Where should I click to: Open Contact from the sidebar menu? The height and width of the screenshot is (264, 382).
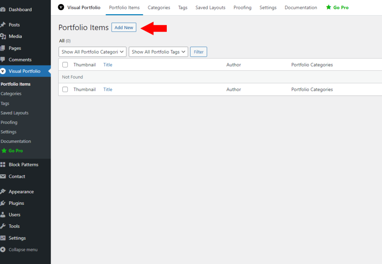(17, 176)
